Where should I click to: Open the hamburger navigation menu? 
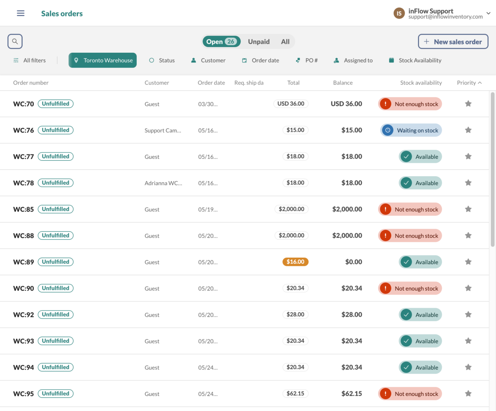[20, 13]
